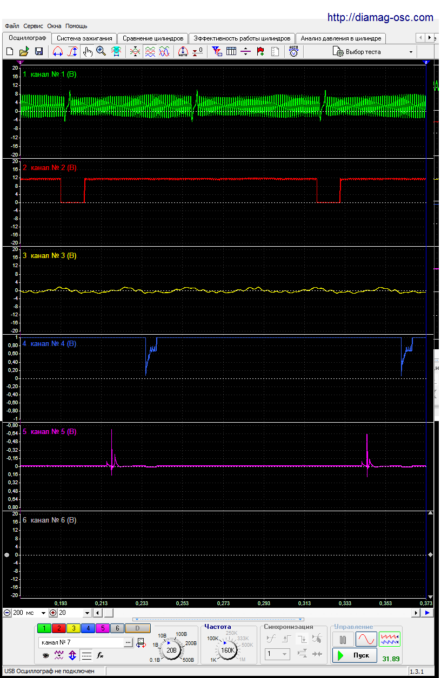This screenshot has width=441, height=678.
Task: Toggle channel 6 gray button
Action: pyautogui.click(x=117, y=628)
